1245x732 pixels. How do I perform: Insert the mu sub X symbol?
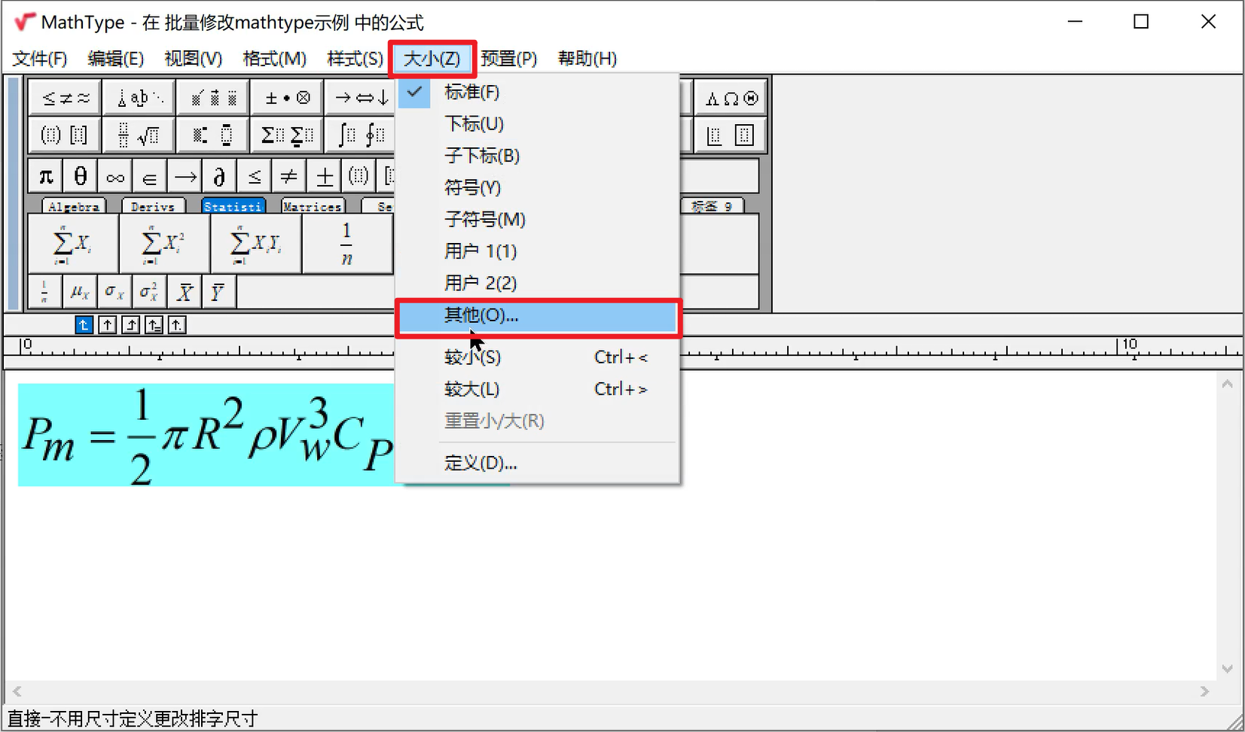click(80, 292)
